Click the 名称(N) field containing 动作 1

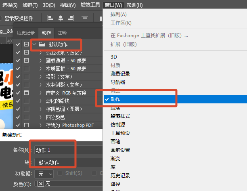tap(68, 150)
